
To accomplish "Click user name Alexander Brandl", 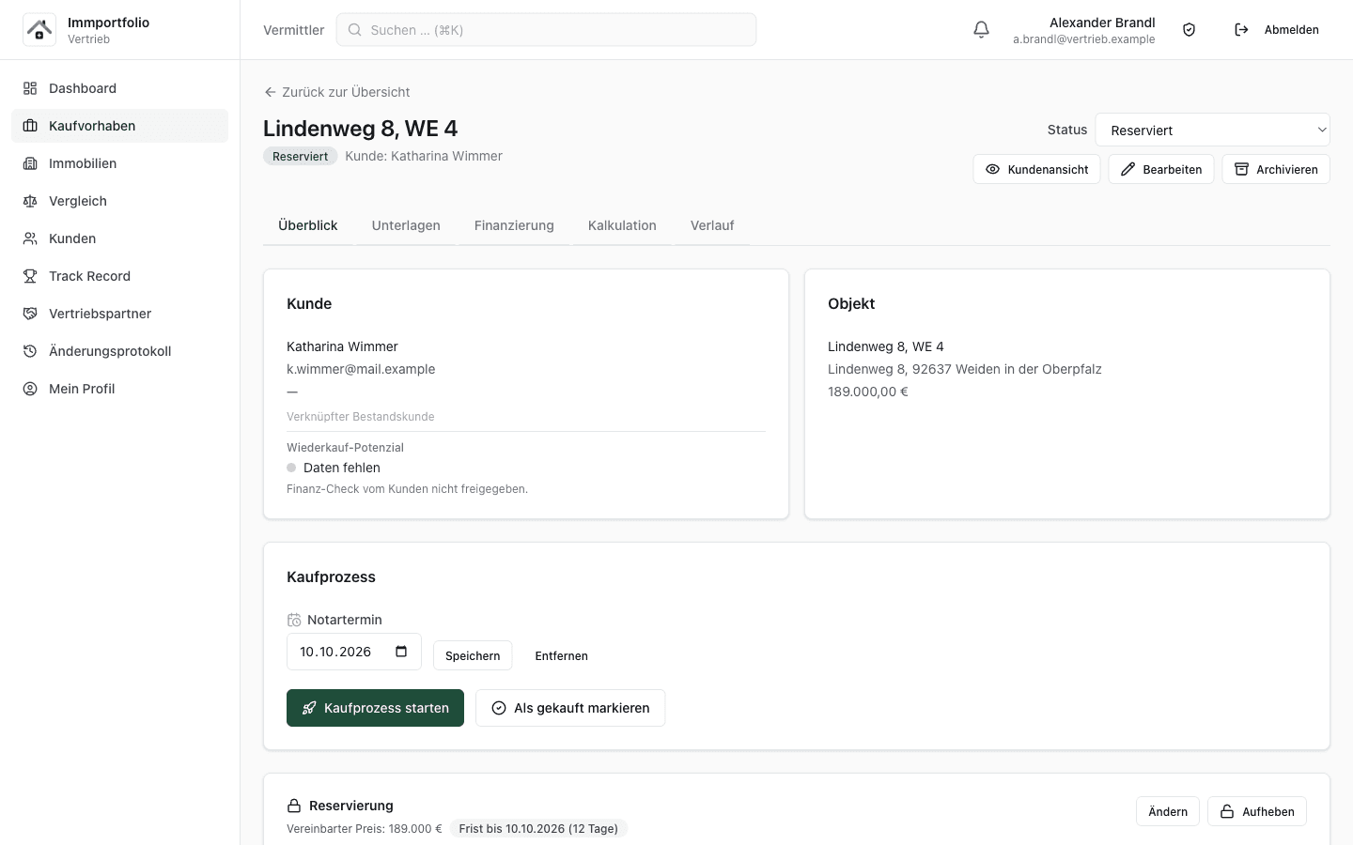I will (x=1102, y=23).
